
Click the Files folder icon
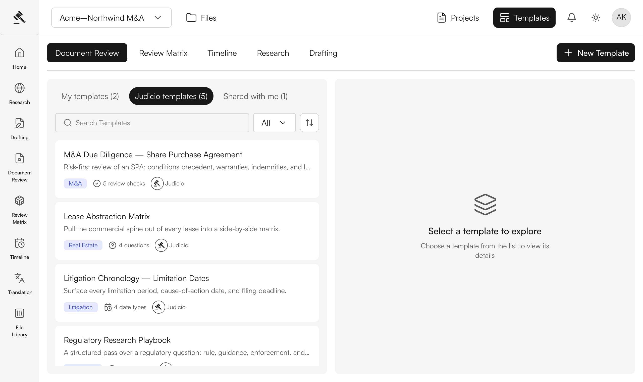(191, 18)
